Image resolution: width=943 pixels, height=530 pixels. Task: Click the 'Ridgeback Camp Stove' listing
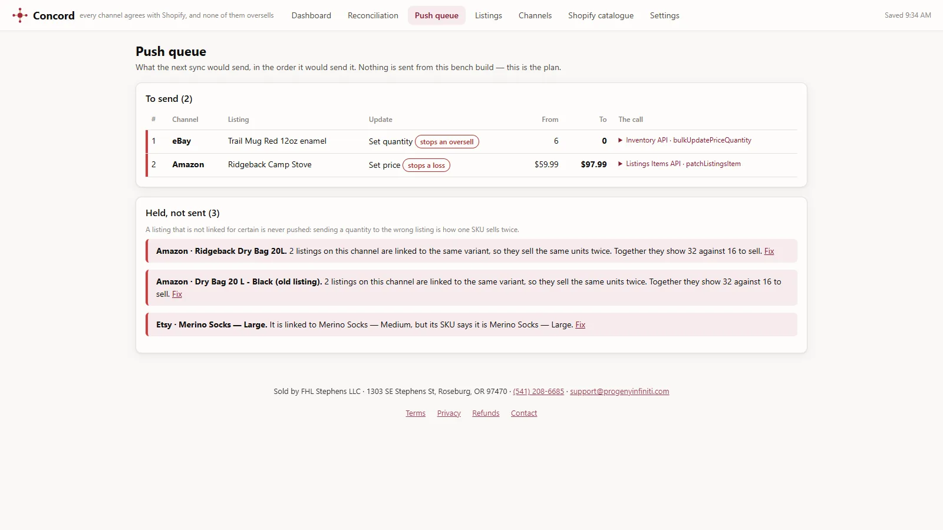click(270, 164)
